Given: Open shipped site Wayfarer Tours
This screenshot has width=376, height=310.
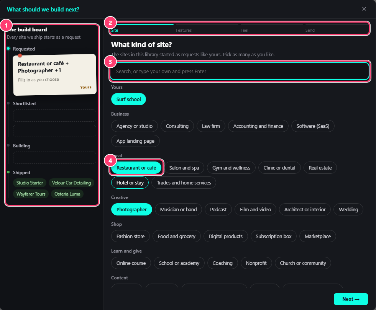Looking at the screenshot, I should pyautogui.click(x=31, y=194).
